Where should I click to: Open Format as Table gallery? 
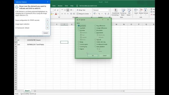pyautogui.click(x=123, y=12)
